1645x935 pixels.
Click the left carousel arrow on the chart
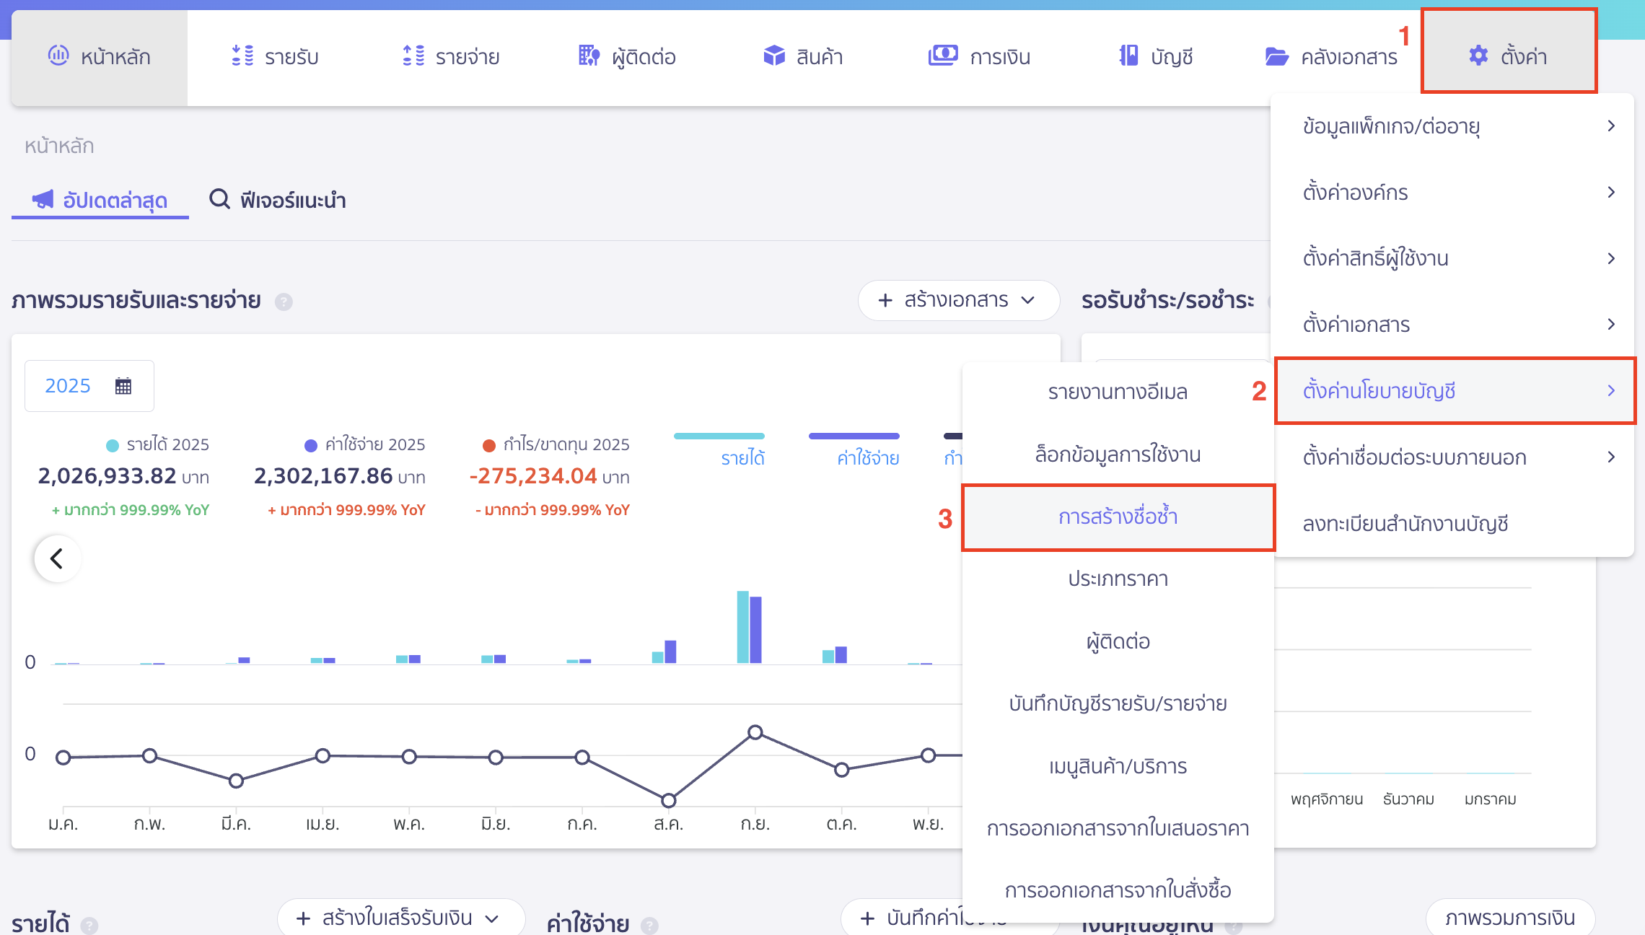coord(56,558)
